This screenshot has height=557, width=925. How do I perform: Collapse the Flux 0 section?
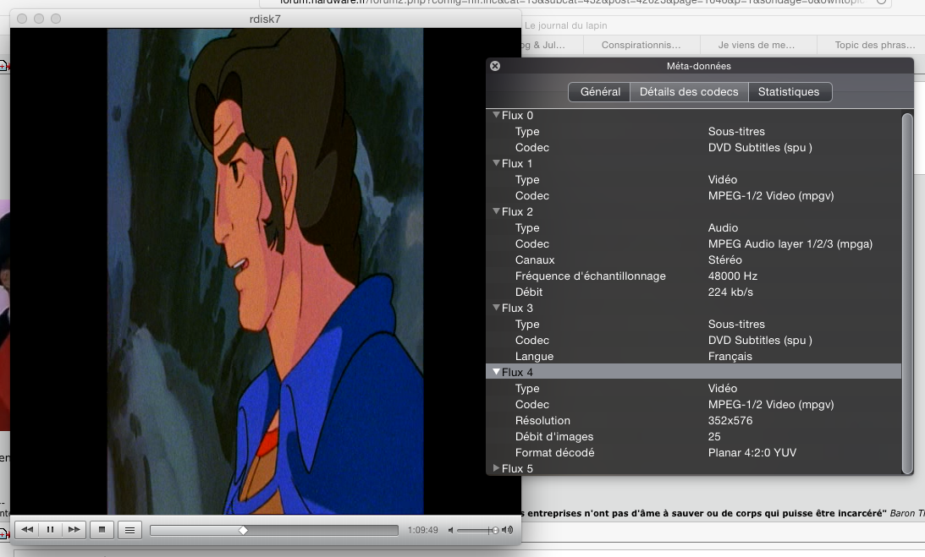(x=496, y=115)
